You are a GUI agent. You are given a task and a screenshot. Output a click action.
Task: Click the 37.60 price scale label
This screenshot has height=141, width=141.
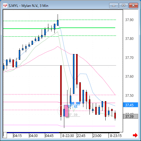click(129, 77)
